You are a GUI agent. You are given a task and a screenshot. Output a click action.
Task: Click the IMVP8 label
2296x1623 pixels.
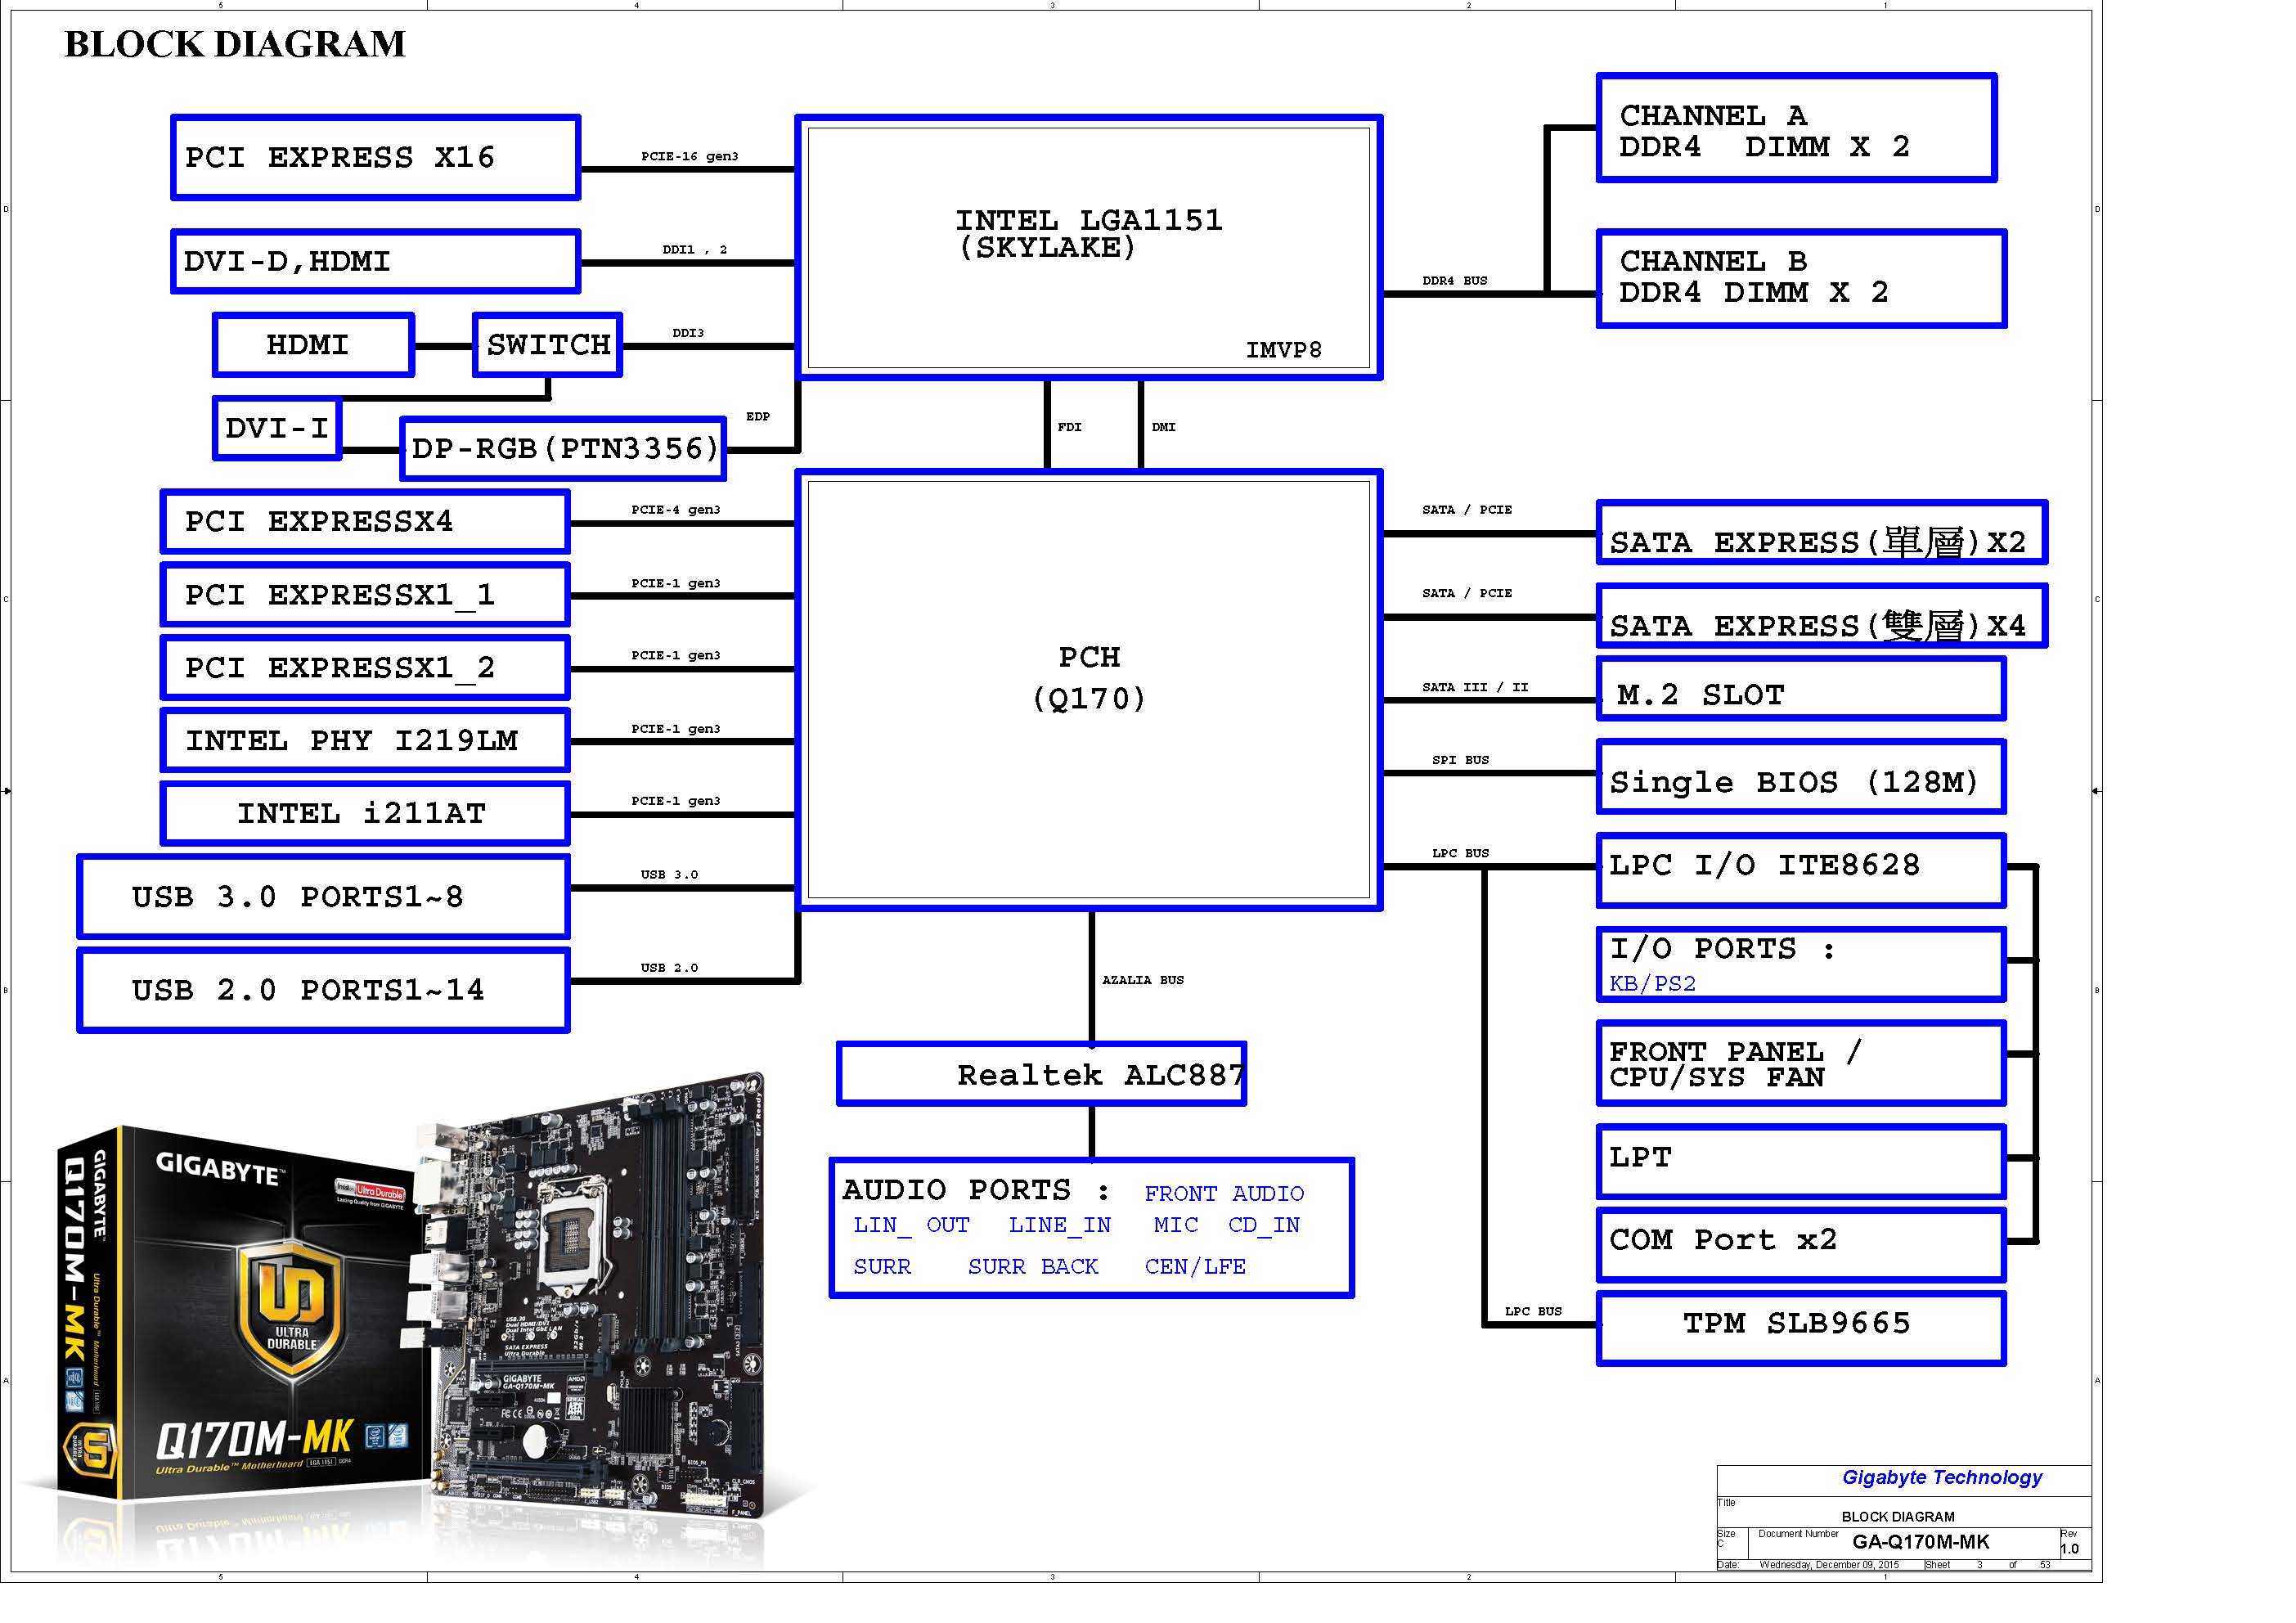(x=1283, y=350)
